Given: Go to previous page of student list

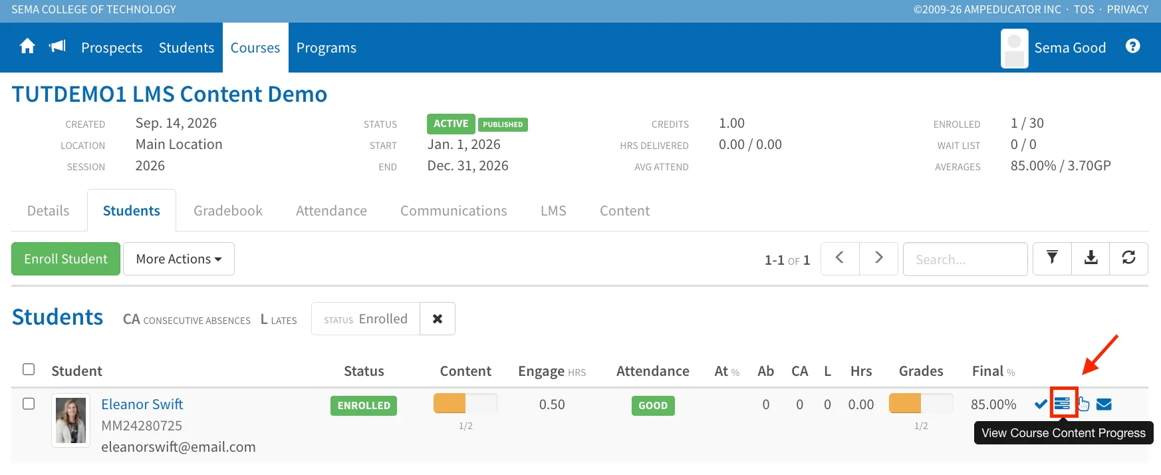Looking at the screenshot, I should tap(840, 259).
